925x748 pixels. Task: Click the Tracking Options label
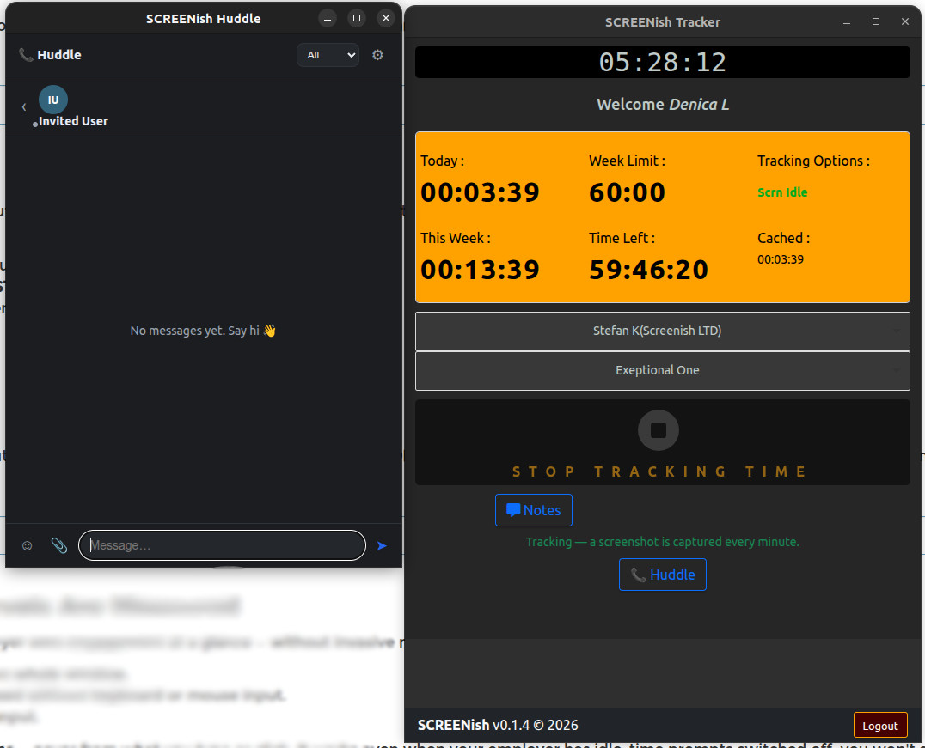[813, 161]
